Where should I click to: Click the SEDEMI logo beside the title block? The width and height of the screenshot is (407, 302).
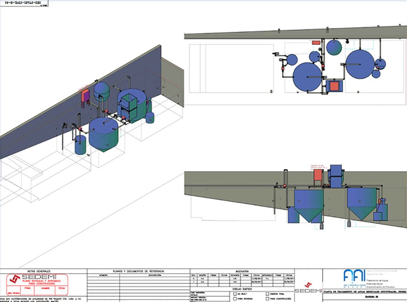point(308,288)
